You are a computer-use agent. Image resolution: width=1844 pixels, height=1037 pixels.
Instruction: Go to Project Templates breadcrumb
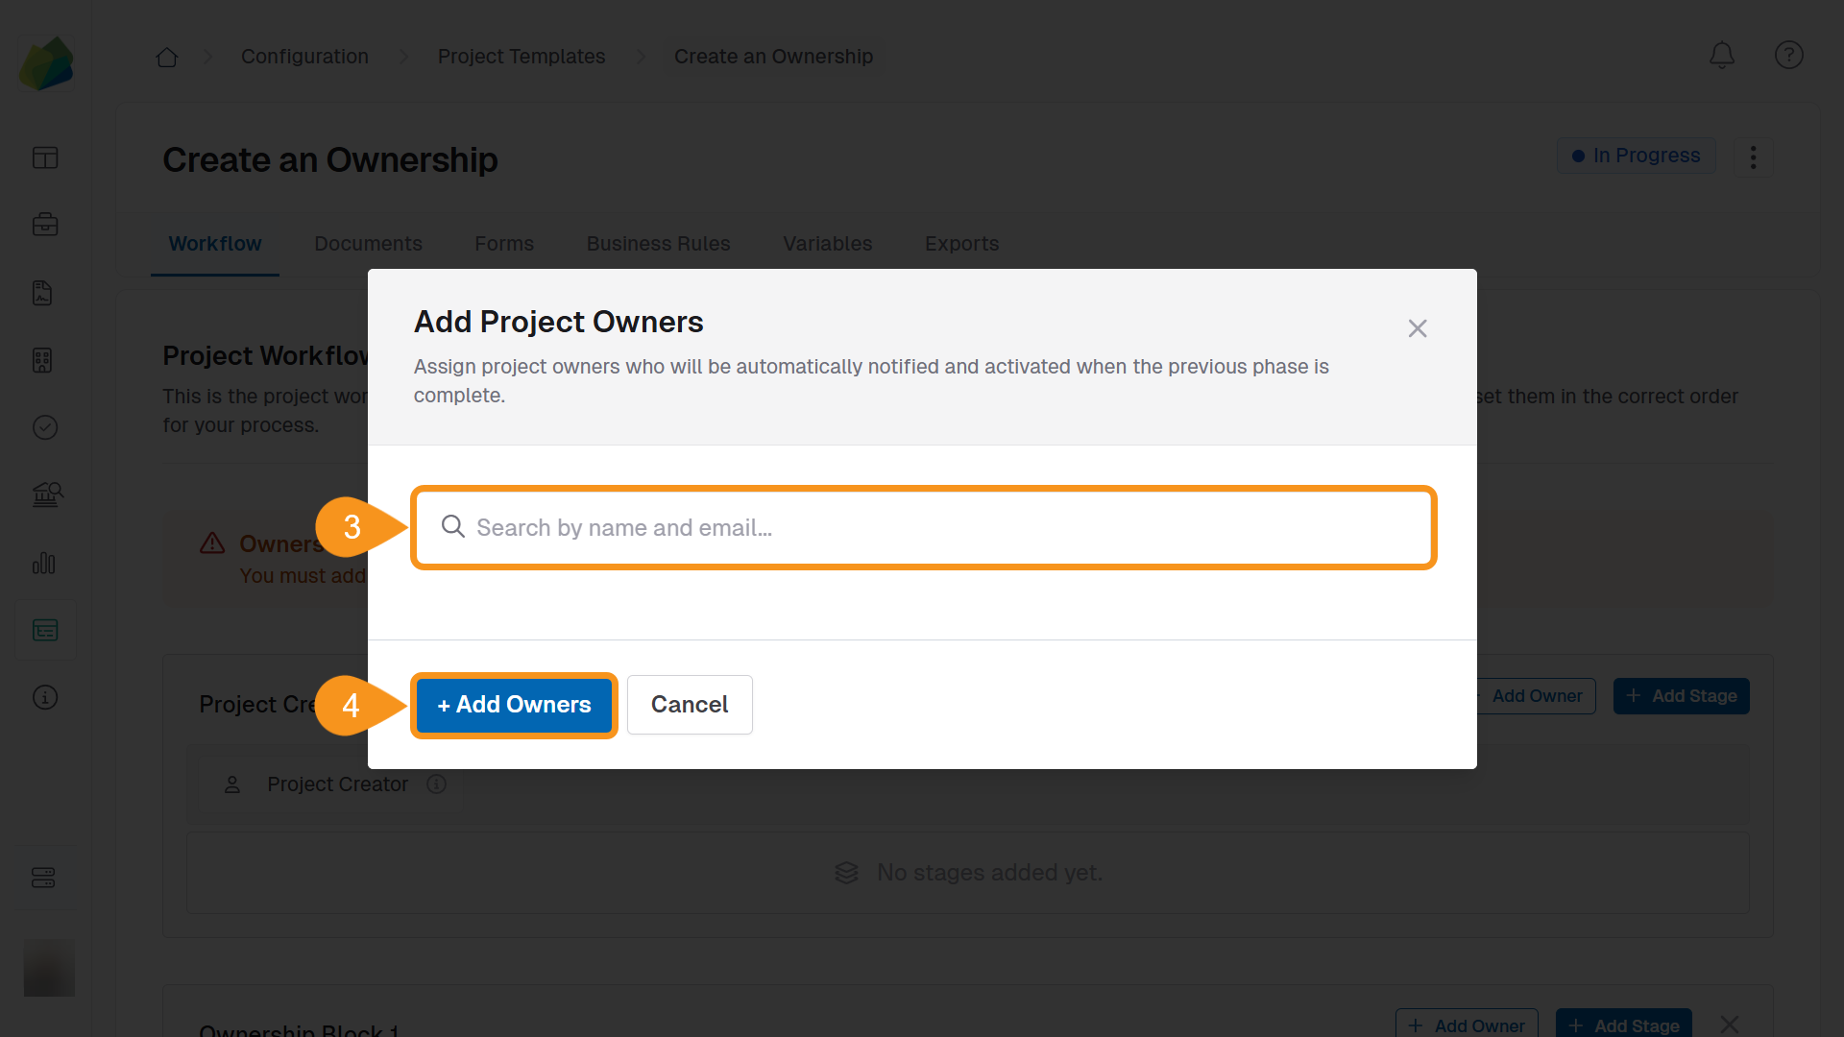click(x=521, y=57)
